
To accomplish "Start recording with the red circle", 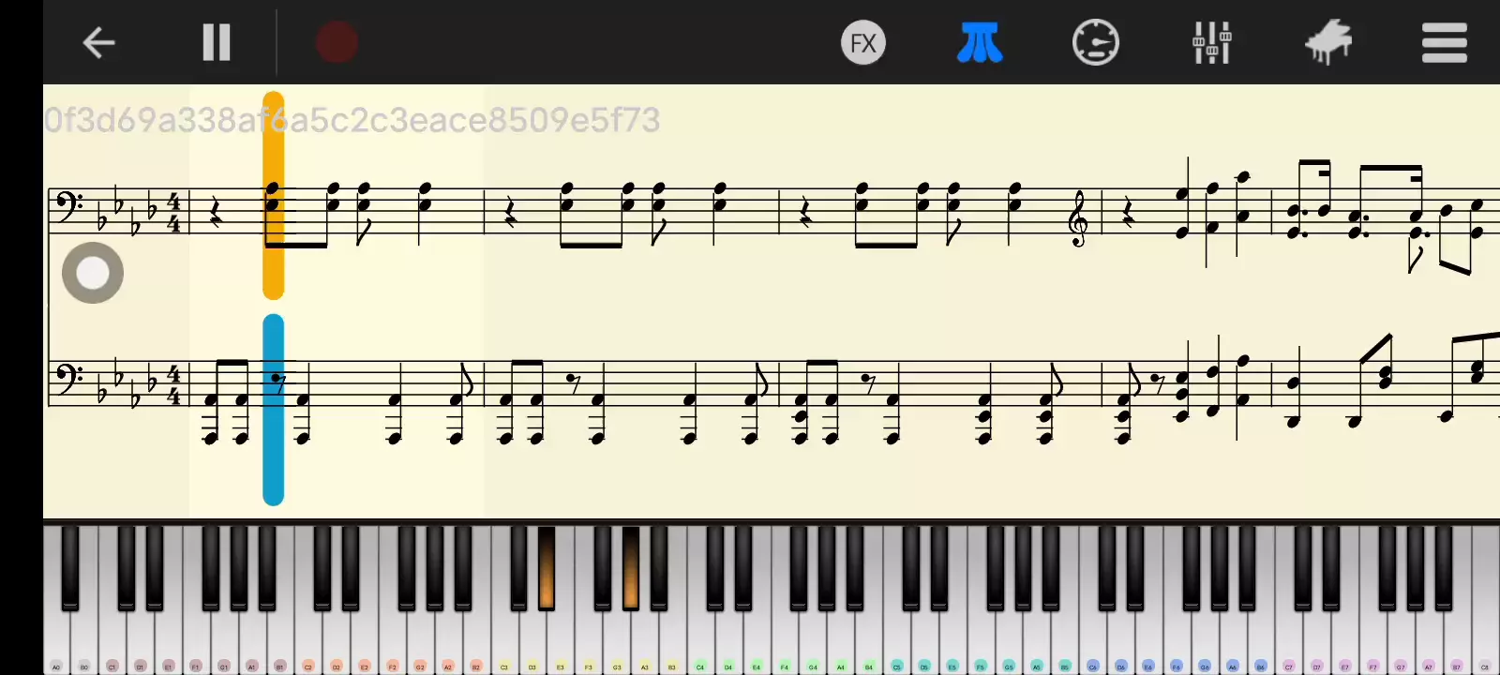I will click(337, 42).
